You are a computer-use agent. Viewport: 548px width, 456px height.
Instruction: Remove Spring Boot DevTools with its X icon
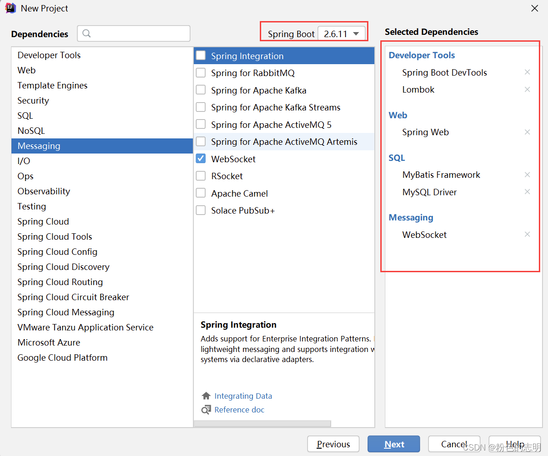(527, 72)
